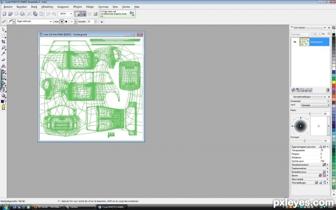Adjust the Grootte size stepper arrows

pyautogui.click(x=96, y=22)
